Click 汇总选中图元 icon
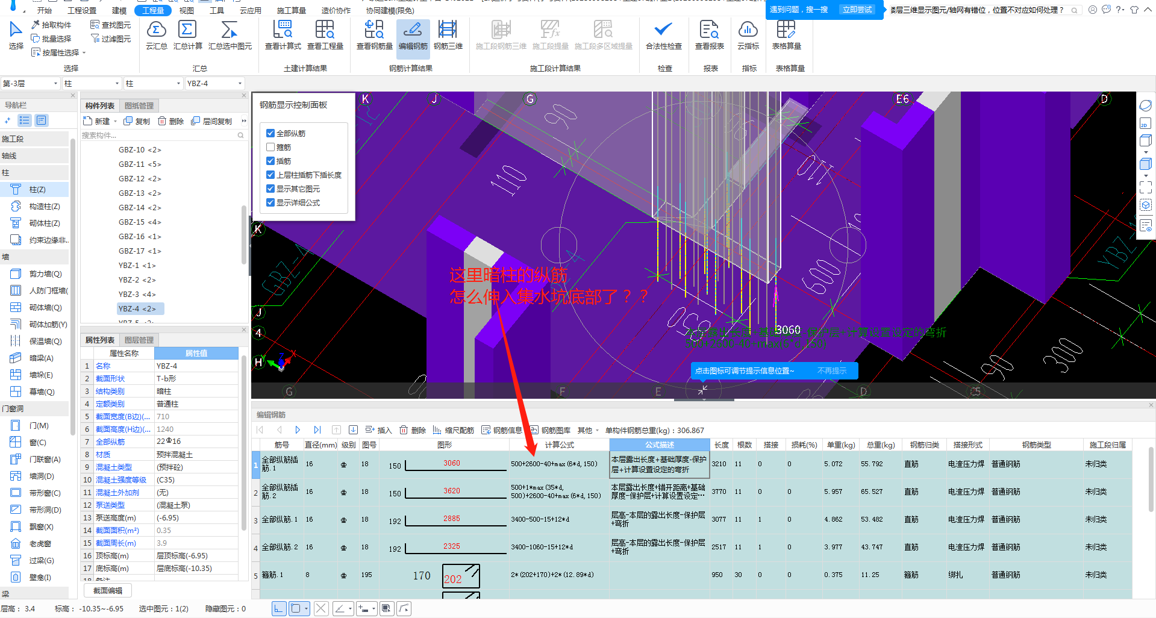 click(230, 36)
